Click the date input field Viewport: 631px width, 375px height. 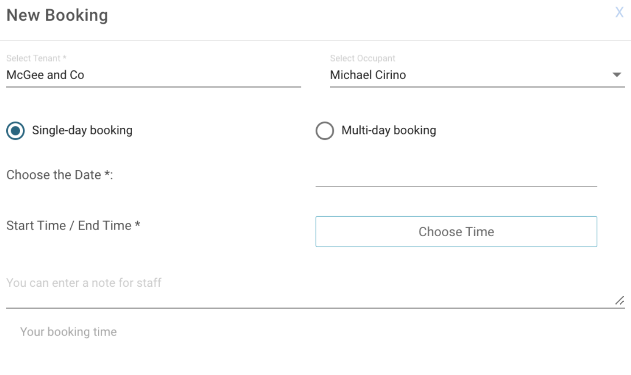(x=456, y=177)
